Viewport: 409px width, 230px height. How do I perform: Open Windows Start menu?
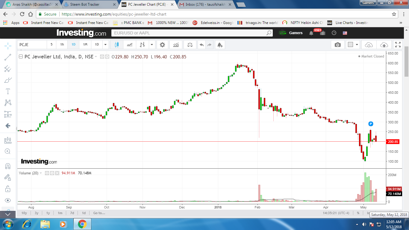click(x=7, y=224)
